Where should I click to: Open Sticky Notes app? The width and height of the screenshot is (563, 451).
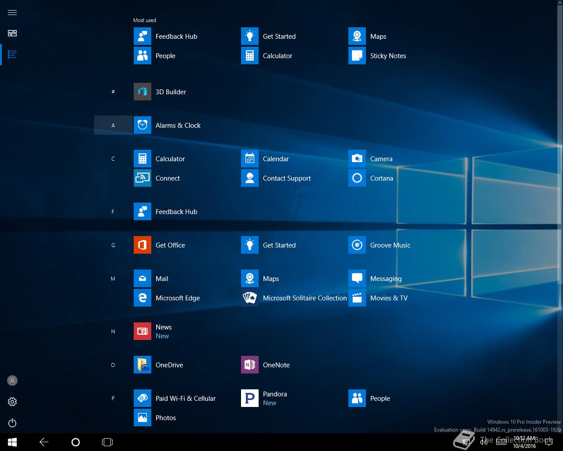pyautogui.click(x=401, y=55)
